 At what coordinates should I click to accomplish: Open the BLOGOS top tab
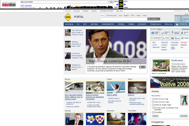click(x=77, y=11)
